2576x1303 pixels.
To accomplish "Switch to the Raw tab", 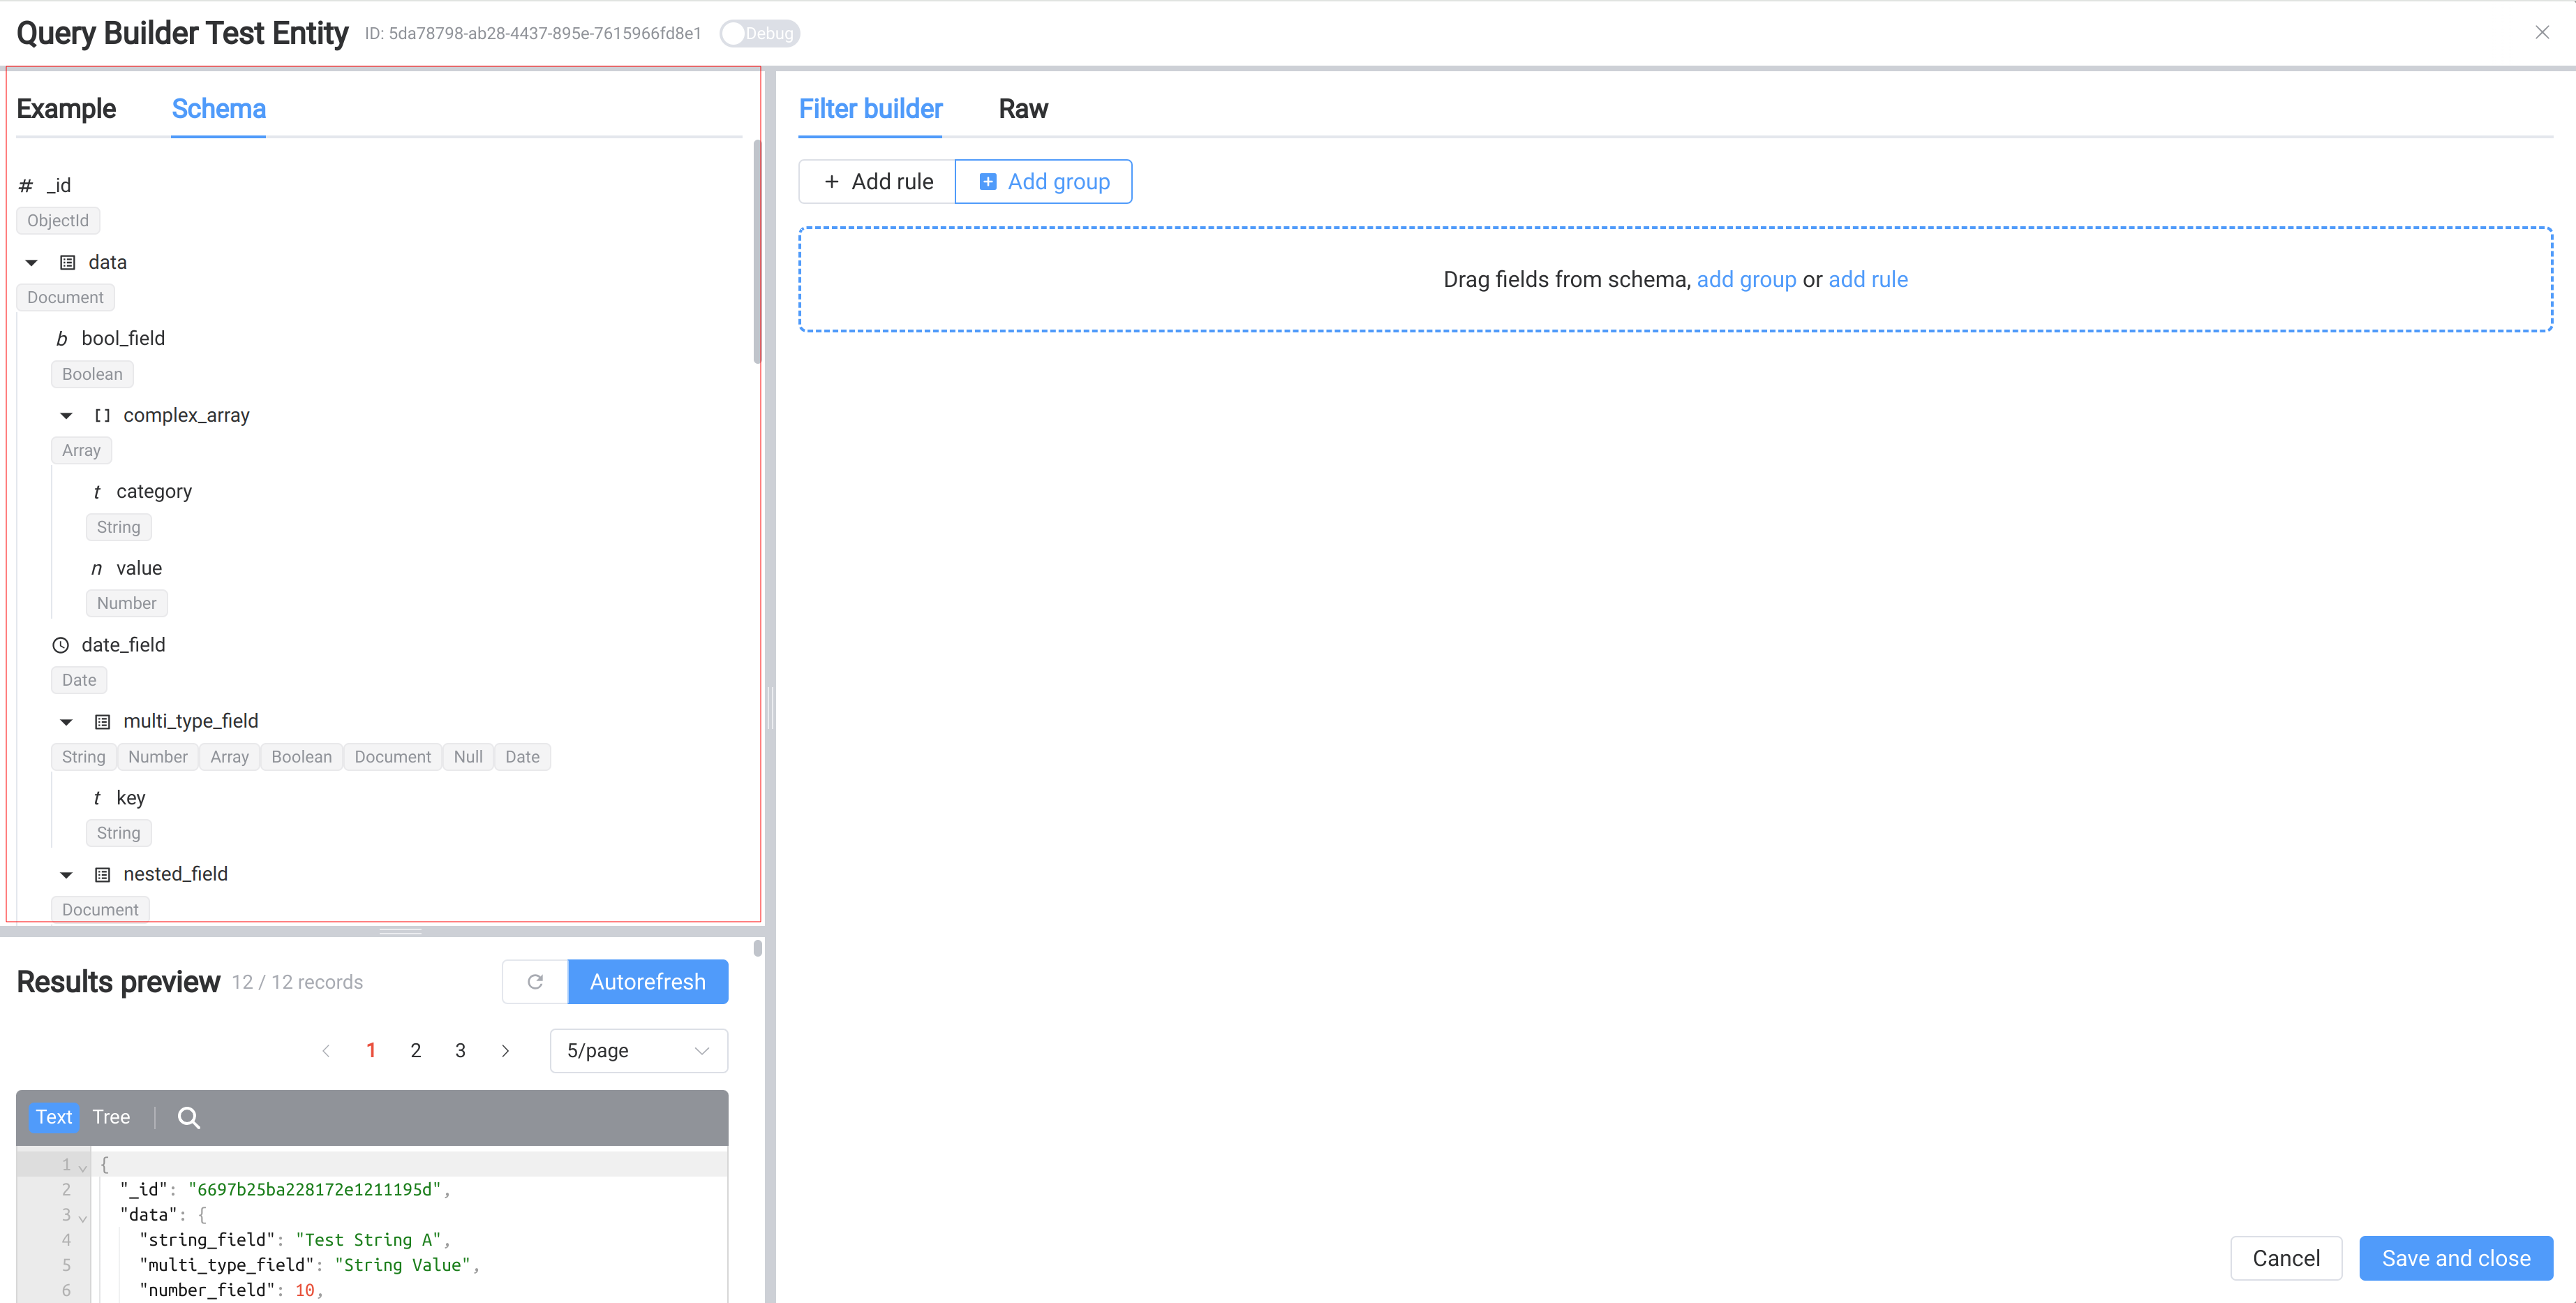I will point(1022,108).
